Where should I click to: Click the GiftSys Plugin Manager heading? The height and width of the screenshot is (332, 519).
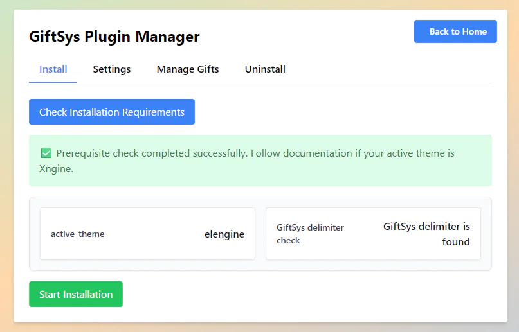114,37
